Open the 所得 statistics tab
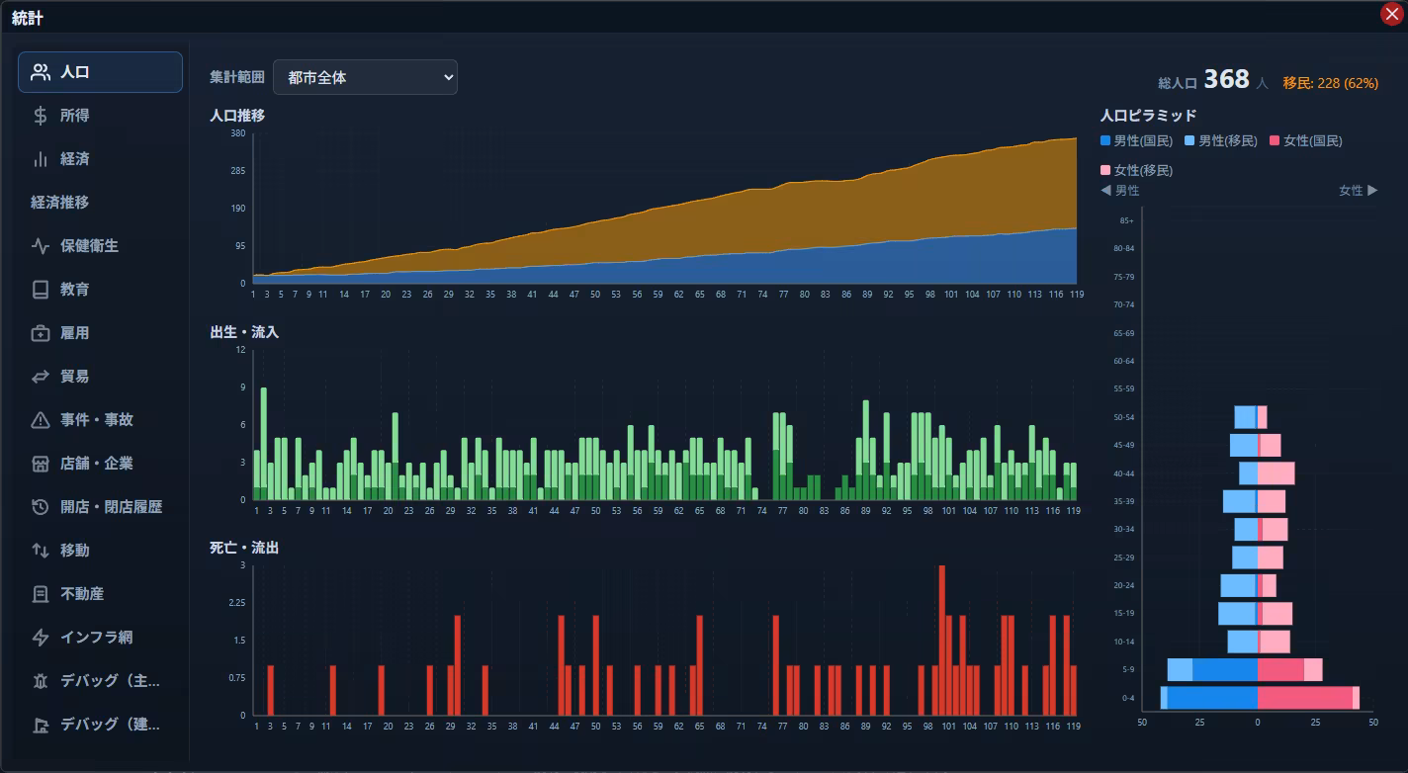1408x773 pixels. tap(100, 116)
